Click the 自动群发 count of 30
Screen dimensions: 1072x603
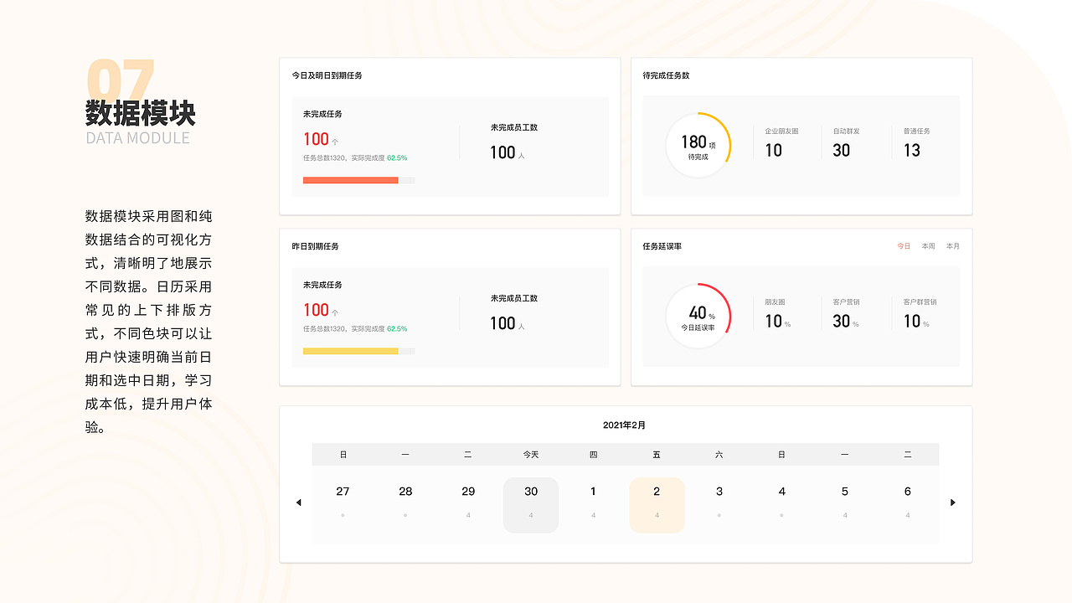point(842,150)
